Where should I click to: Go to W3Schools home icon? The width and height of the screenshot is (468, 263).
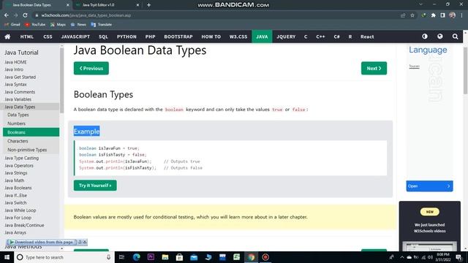(x=7, y=37)
